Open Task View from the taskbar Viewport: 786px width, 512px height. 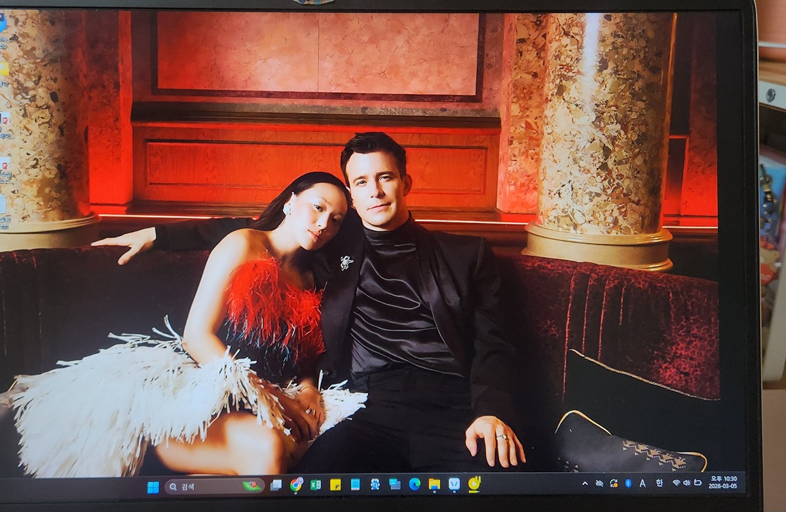(x=276, y=485)
